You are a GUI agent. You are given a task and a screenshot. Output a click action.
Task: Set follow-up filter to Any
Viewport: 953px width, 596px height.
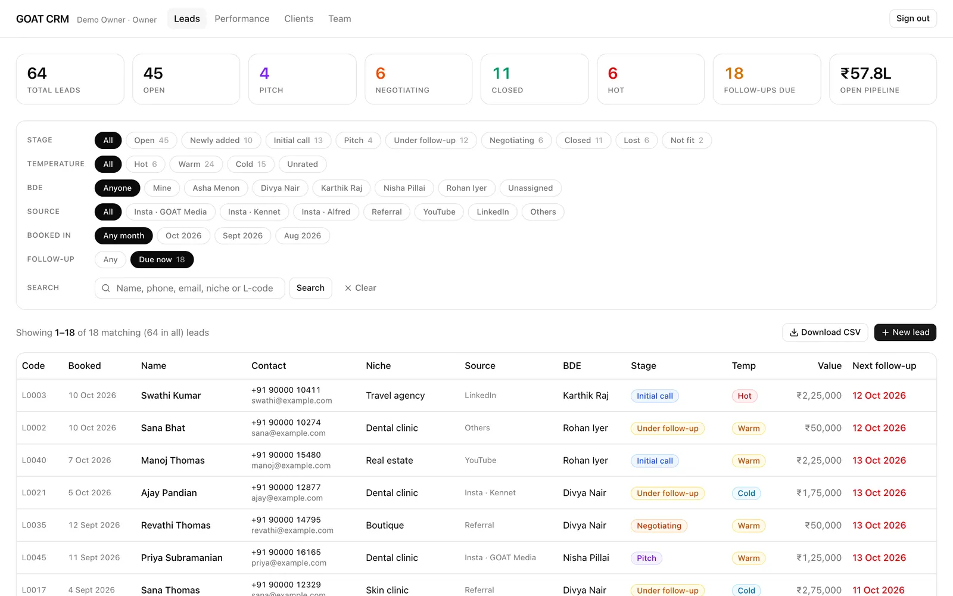click(110, 259)
